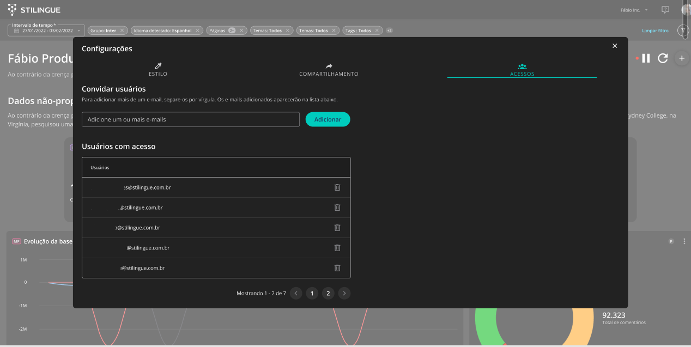This screenshot has height=347, width=691.
Task: Click Limpar filtro link
Action: (655, 31)
